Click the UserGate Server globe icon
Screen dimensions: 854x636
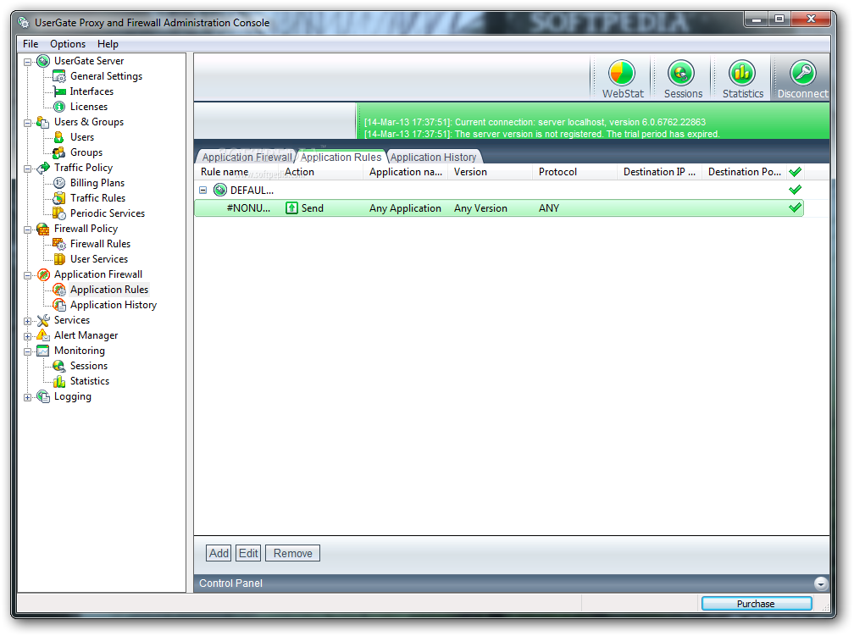tap(43, 61)
